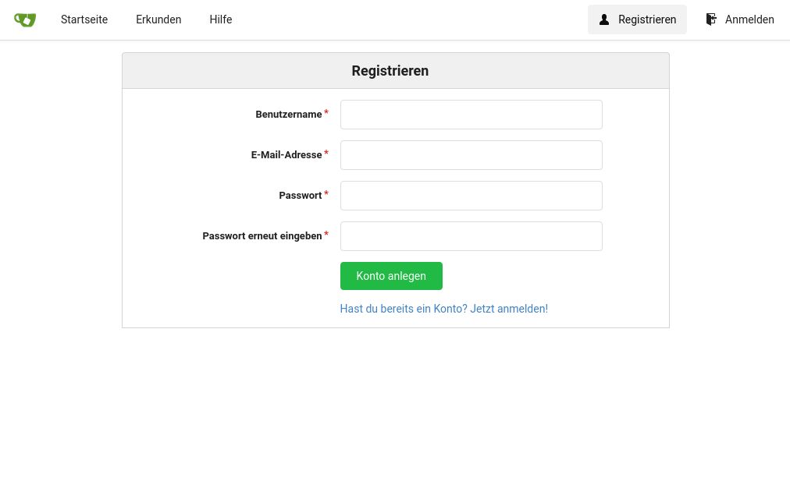The width and height of the screenshot is (790, 481).
Task: Click the Gitea cup logo
Action: point(25,19)
